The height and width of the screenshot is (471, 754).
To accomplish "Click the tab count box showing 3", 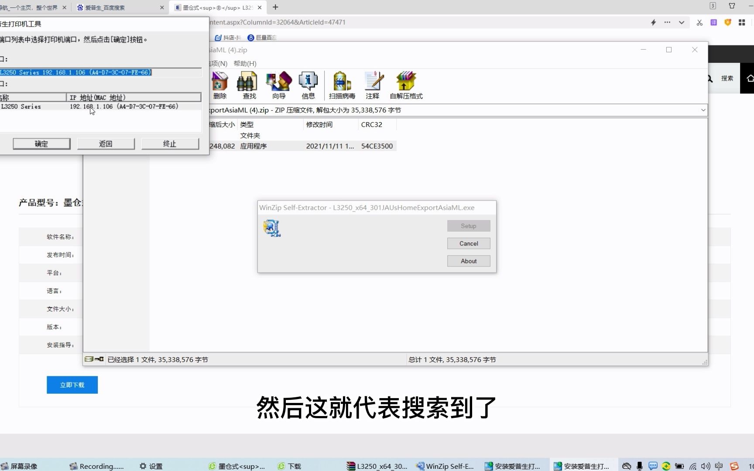I will pos(713,6).
